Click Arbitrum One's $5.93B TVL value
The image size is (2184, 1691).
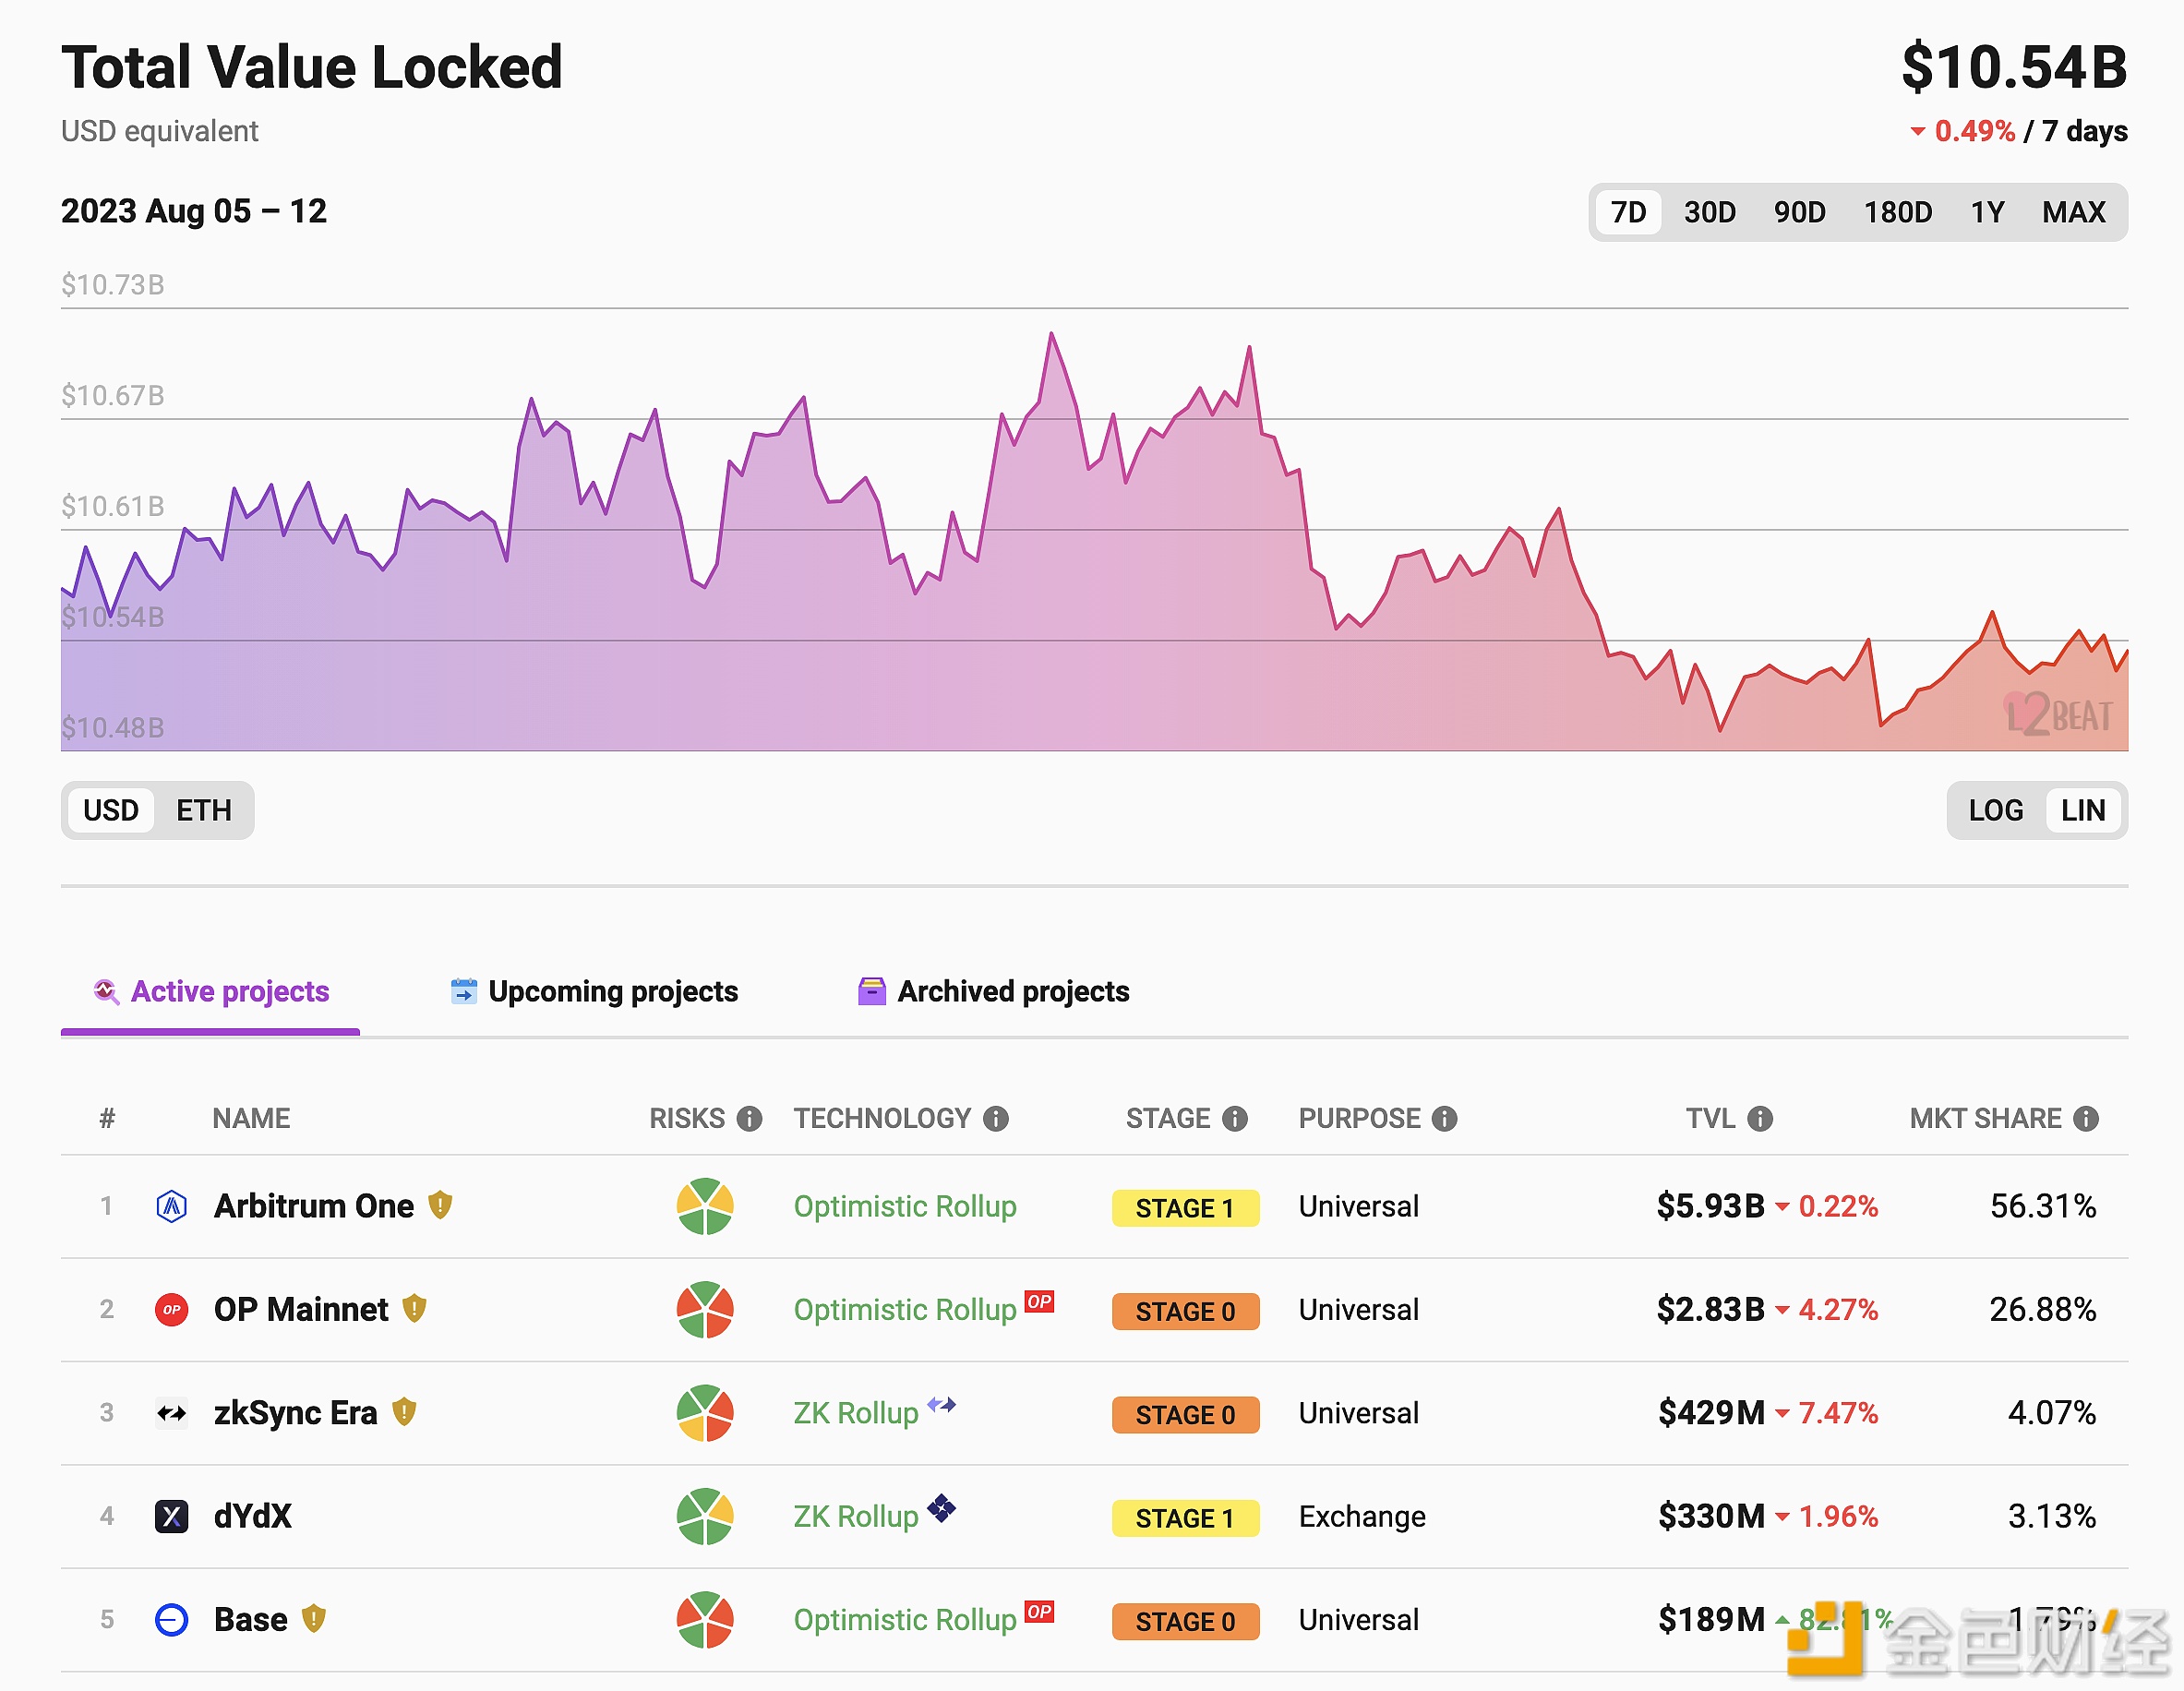(x=1710, y=1206)
